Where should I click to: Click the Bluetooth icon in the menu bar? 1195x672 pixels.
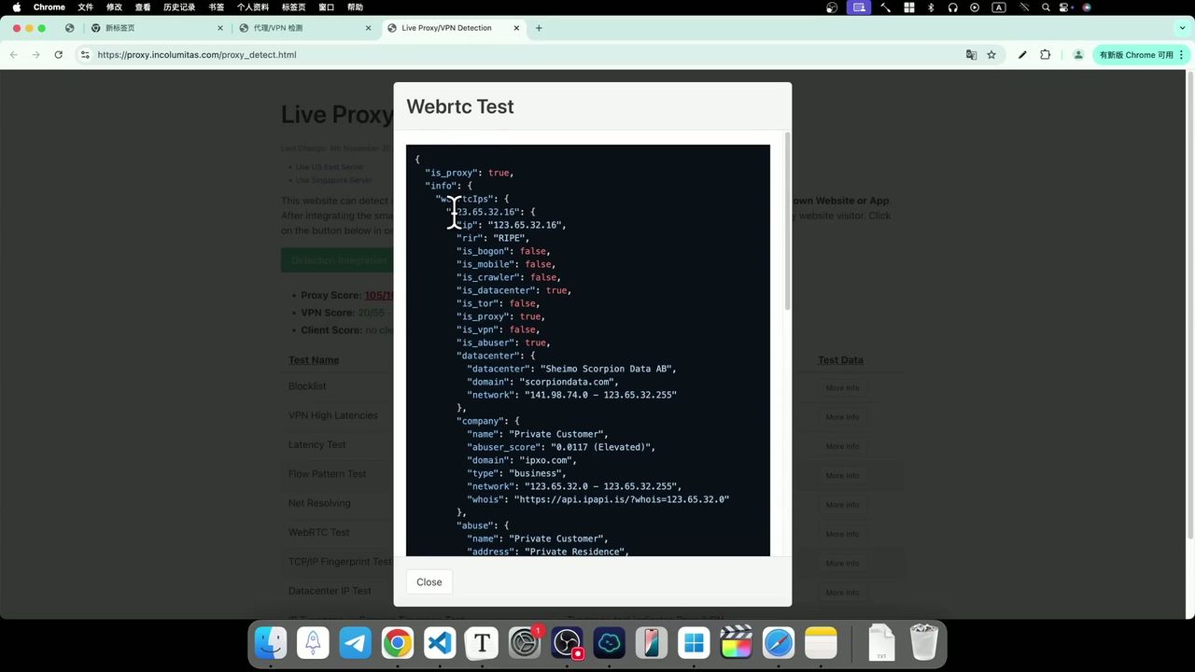click(x=930, y=7)
